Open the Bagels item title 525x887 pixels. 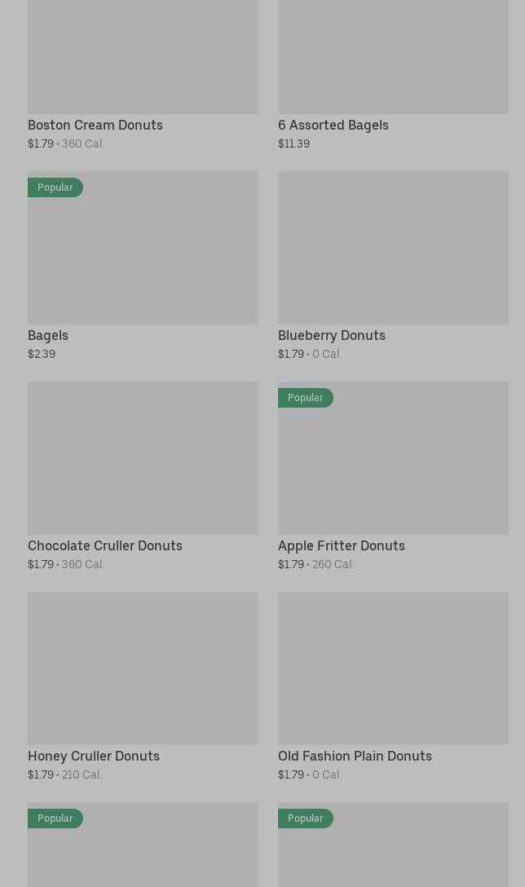48,335
